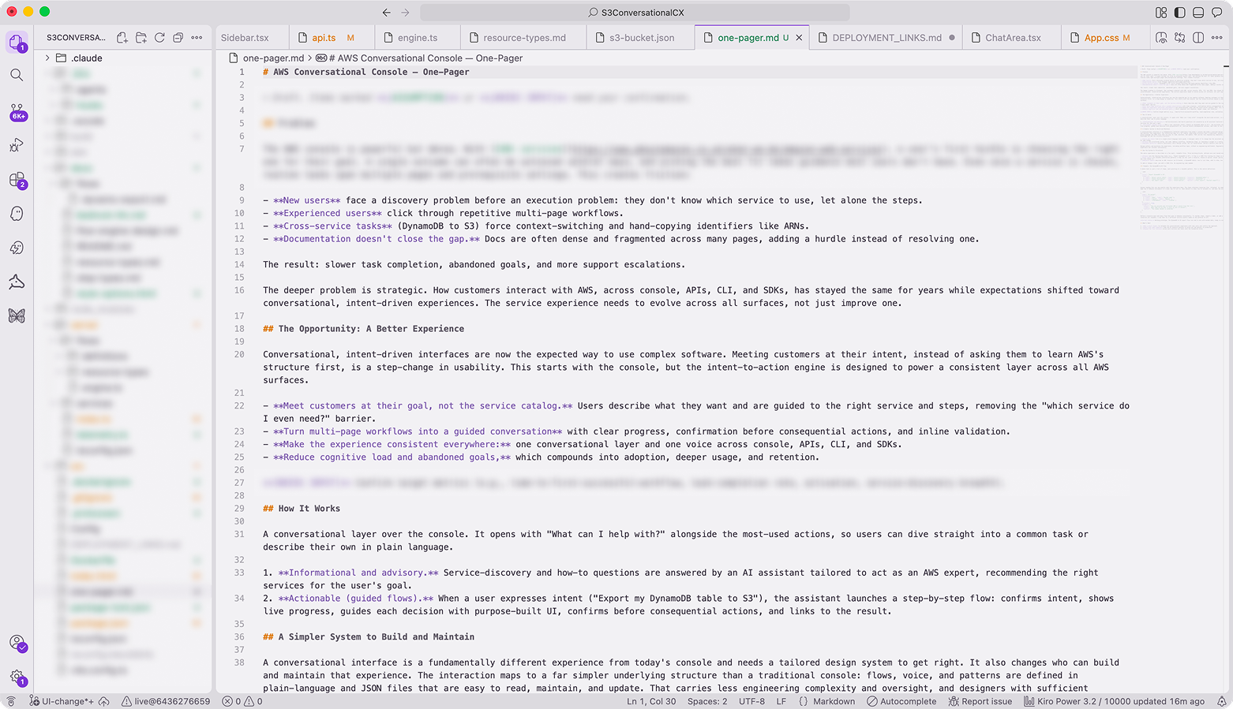Create a new folder in explorer
This screenshot has height=709, width=1233.
coord(141,37)
